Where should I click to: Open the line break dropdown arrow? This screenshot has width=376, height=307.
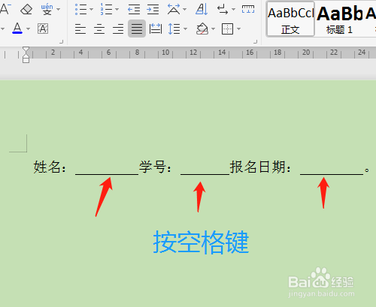coord(233,10)
